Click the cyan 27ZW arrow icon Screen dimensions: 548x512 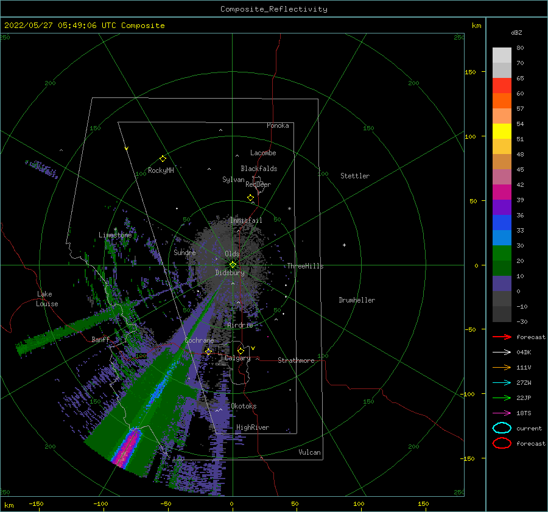502,383
